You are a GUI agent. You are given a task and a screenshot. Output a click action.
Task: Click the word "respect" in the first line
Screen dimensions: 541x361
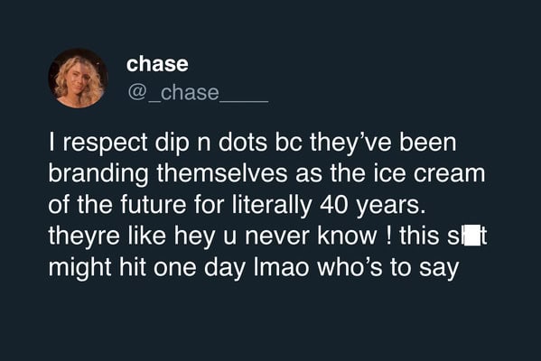pyautogui.click(x=105, y=143)
